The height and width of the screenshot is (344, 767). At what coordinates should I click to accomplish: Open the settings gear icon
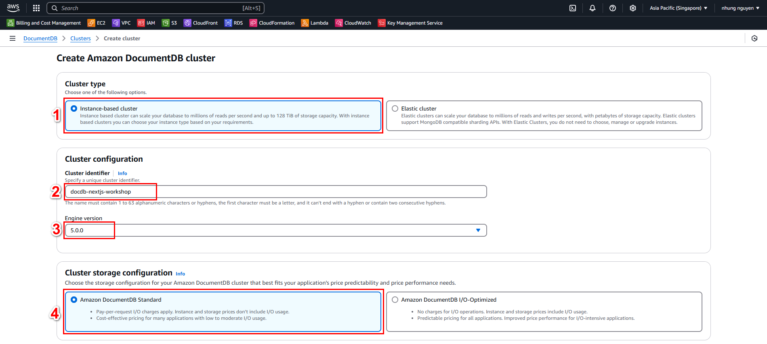click(633, 8)
